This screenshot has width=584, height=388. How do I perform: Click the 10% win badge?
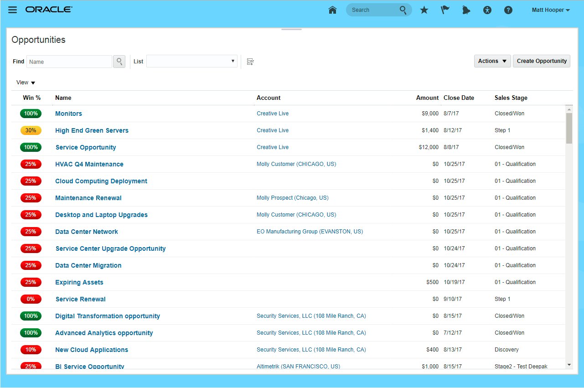(x=31, y=350)
